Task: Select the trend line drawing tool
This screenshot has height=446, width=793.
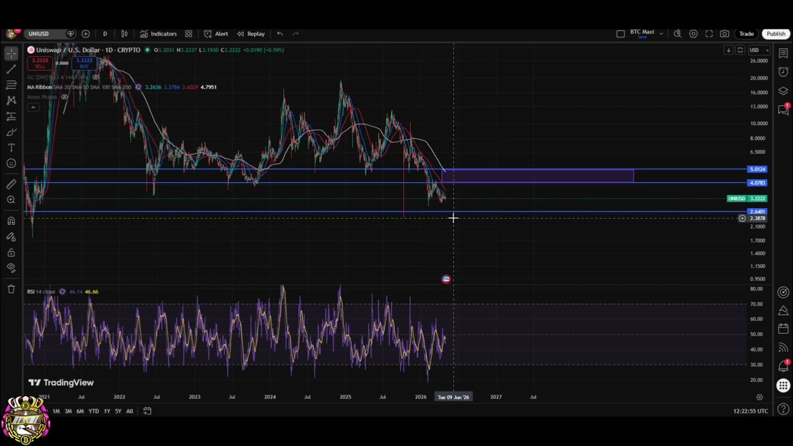Action: pyautogui.click(x=11, y=69)
